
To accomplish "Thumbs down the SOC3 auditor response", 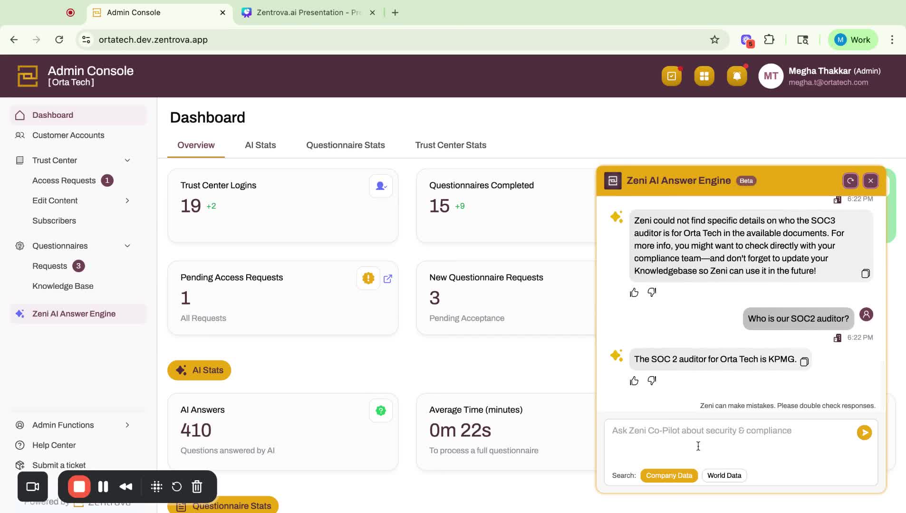I will [652, 293].
